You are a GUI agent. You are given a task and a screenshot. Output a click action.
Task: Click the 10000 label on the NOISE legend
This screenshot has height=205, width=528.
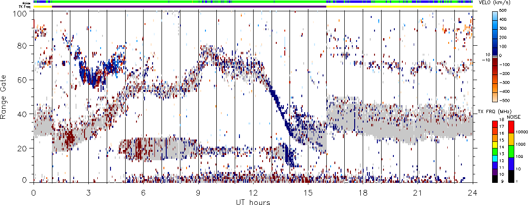point(522,132)
